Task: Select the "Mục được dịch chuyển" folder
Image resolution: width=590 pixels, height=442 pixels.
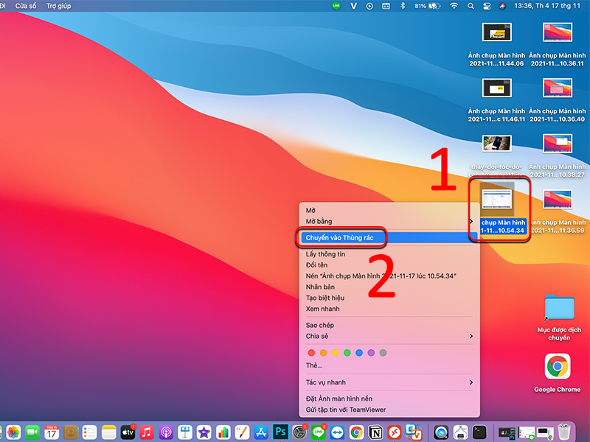Action: click(x=559, y=309)
